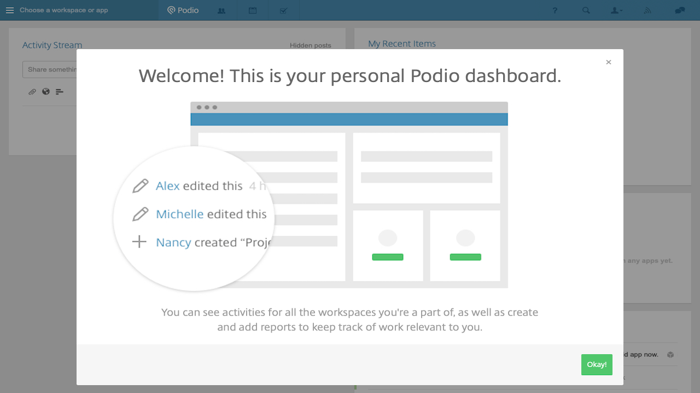The height and width of the screenshot is (393, 700).
Task: Click the 'Share something' input field
Action: [x=50, y=69]
